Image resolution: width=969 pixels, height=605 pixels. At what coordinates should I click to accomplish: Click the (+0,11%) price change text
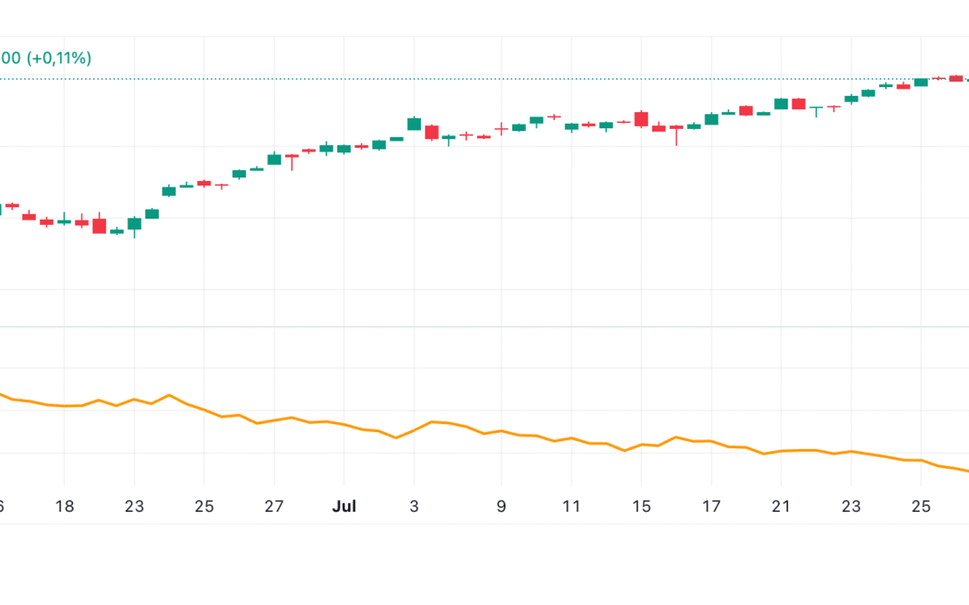coord(58,59)
